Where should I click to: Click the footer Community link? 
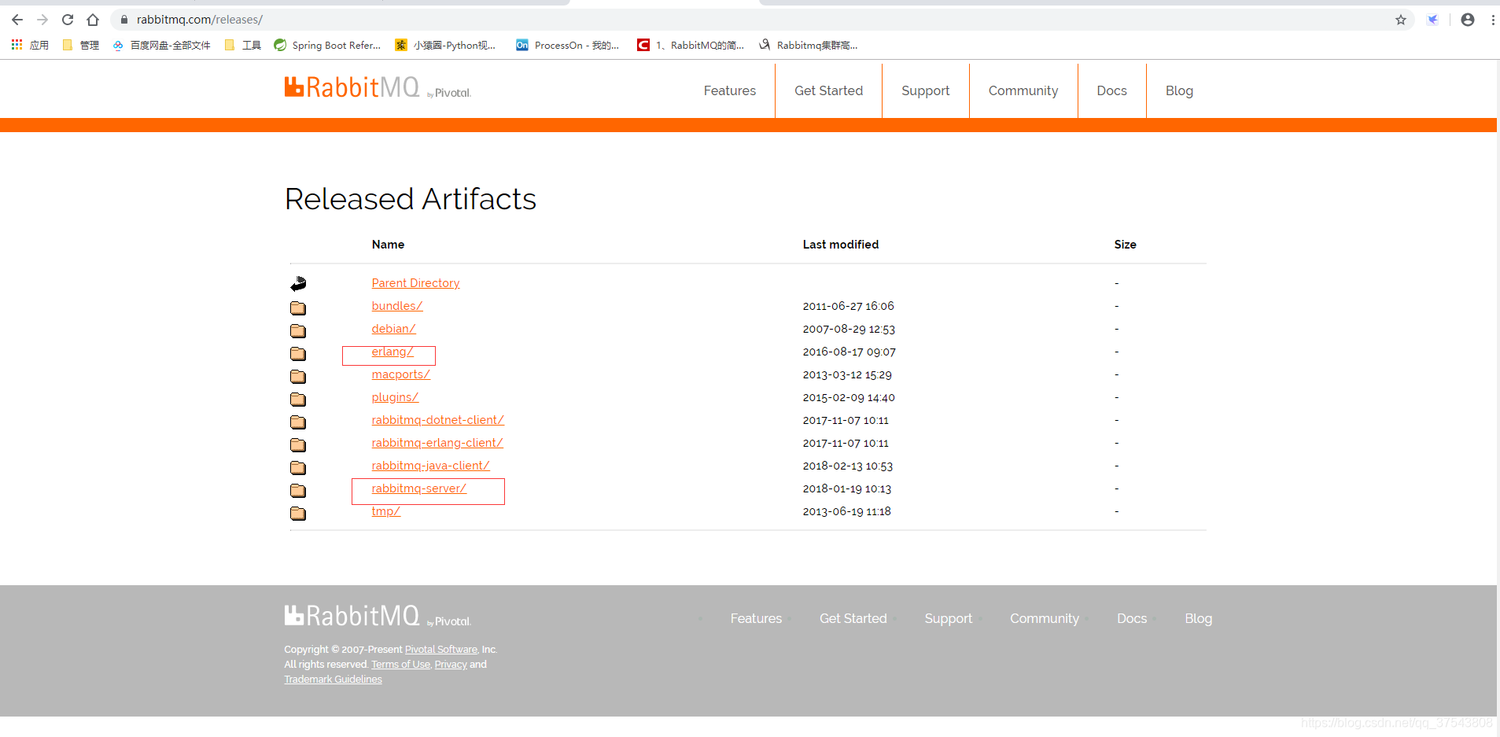click(1044, 618)
